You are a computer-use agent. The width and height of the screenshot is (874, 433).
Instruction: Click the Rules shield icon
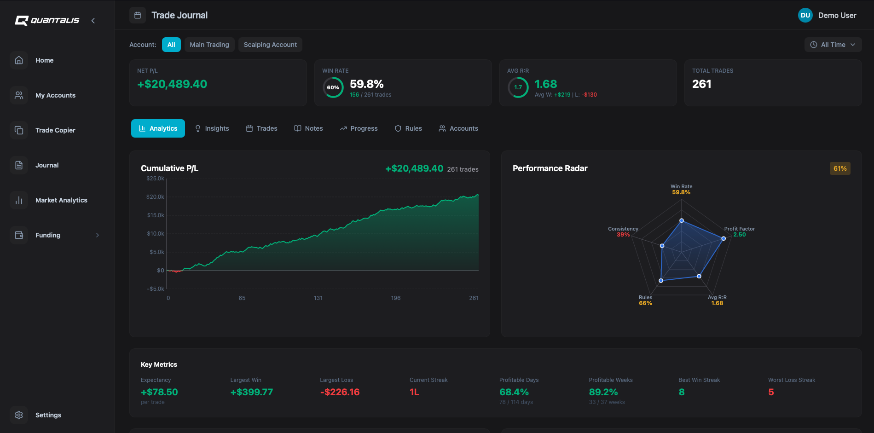(x=398, y=128)
